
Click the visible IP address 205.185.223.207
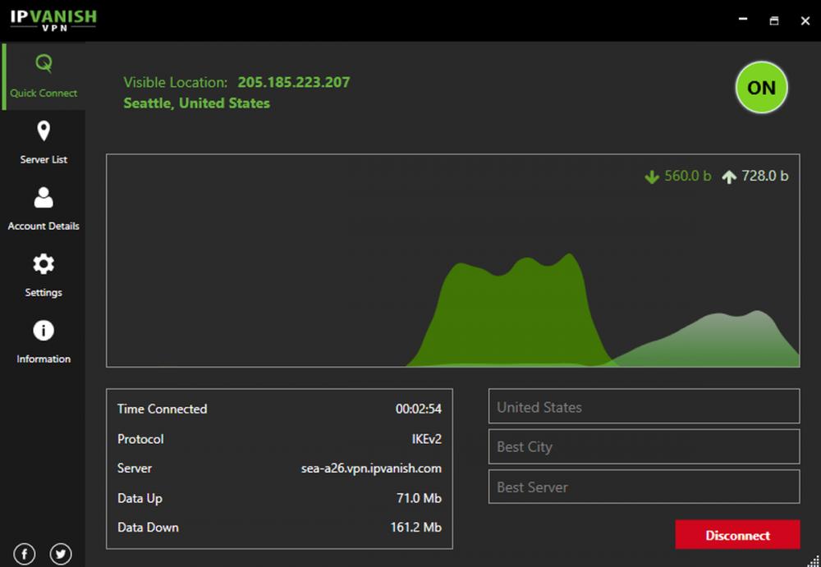tap(294, 82)
